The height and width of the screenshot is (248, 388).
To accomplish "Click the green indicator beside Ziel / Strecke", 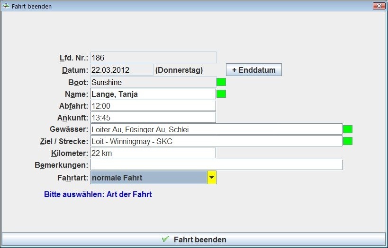I will (348, 141).
